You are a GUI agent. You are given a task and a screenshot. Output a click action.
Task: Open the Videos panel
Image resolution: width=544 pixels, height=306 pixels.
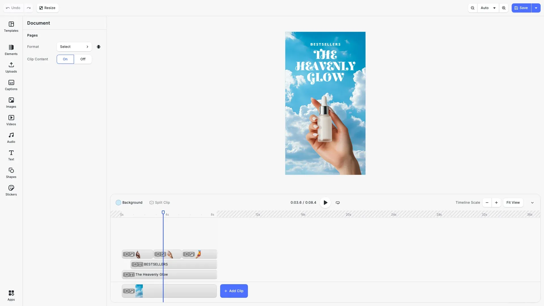(x=11, y=120)
